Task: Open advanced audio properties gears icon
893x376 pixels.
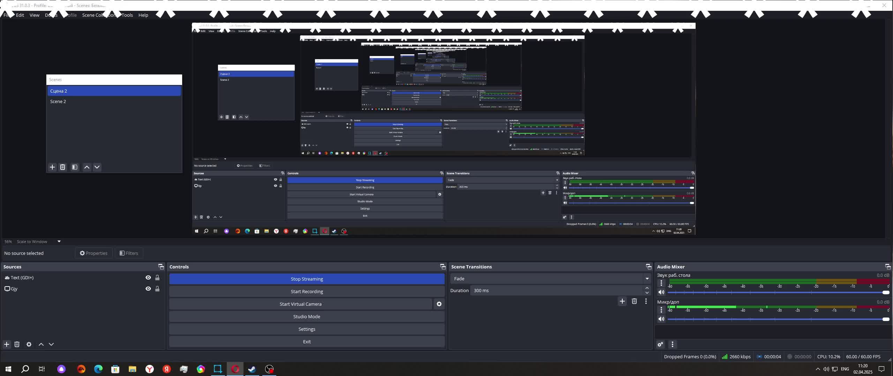Action: 660,344
